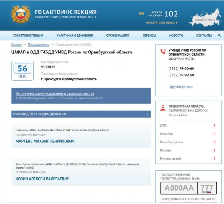Click the Погибло детей statistics row
This screenshot has height=204, width=224.
(187, 142)
